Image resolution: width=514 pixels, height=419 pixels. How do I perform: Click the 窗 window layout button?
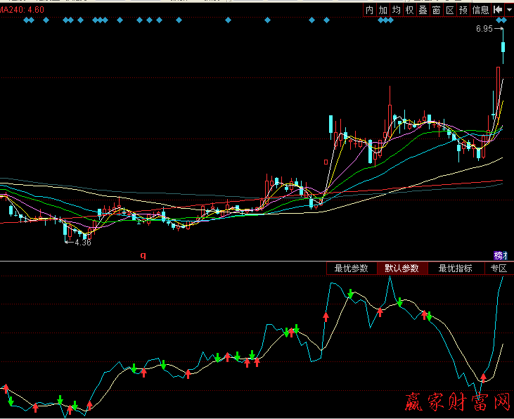point(437,10)
